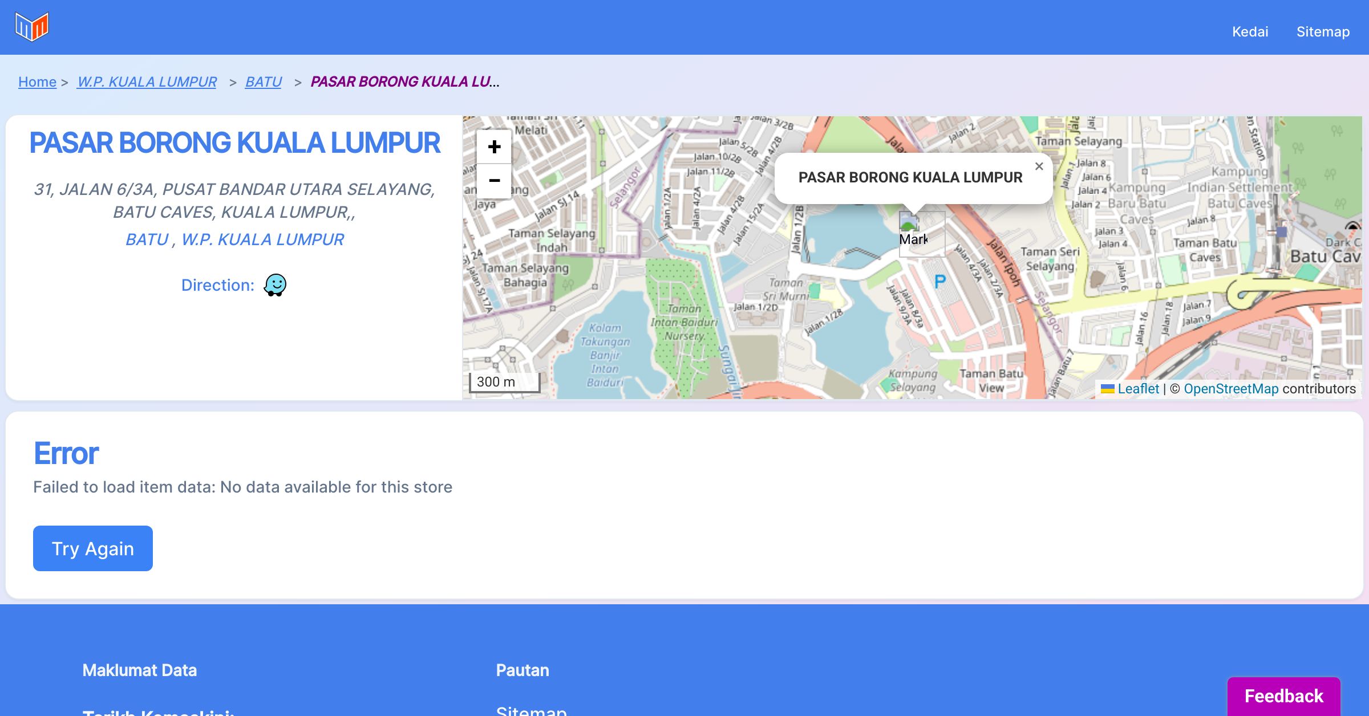Open the Sitemap menu item in header
This screenshot has width=1369, height=716.
pyautogui.click(x=1323, y=31)
